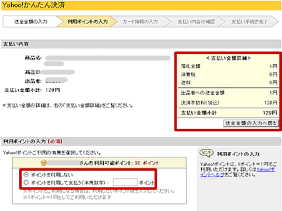Image resolution: width=282 pixels, height=211 pixels.
Task: Click the hint panel title '利用ポイントの入力'
Action: 238,154
